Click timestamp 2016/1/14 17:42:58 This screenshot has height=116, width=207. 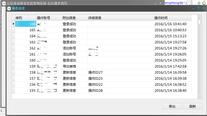click(x=170, y=66)
